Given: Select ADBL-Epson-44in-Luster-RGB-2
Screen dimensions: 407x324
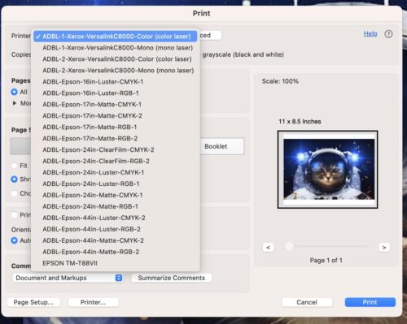Looking at the screenshot, I should pyautogui.click(x=116, y=229).
